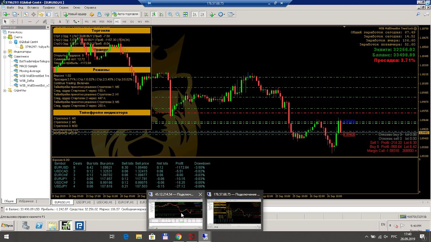Open the Periods clock dropdown

[222, 14]
